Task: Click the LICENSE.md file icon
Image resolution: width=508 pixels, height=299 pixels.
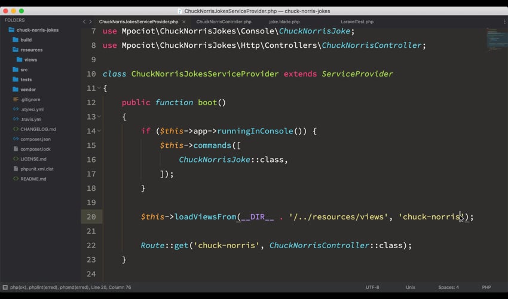Action: click(x=16, y=159)
